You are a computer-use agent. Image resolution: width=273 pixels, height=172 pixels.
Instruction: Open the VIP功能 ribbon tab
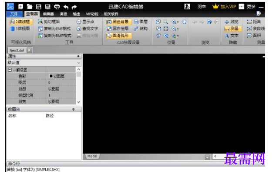point(92,14)
